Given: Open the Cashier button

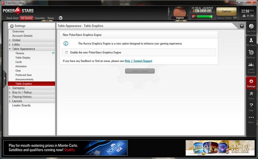Looking at the screenshot, I should point(226,11).
